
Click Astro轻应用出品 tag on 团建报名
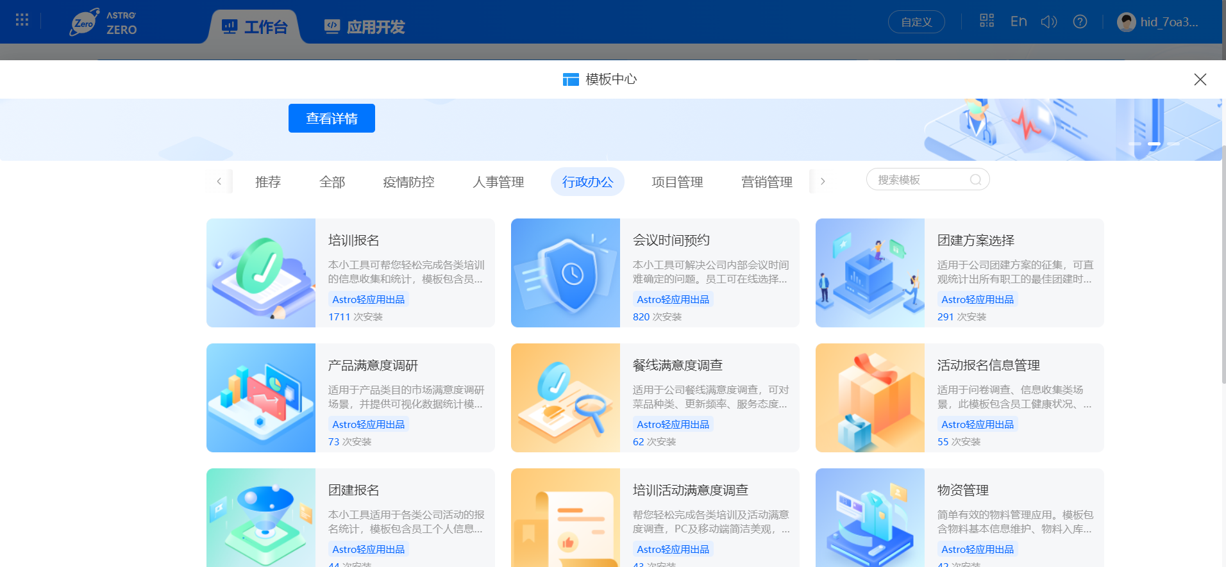pos(369,549)
